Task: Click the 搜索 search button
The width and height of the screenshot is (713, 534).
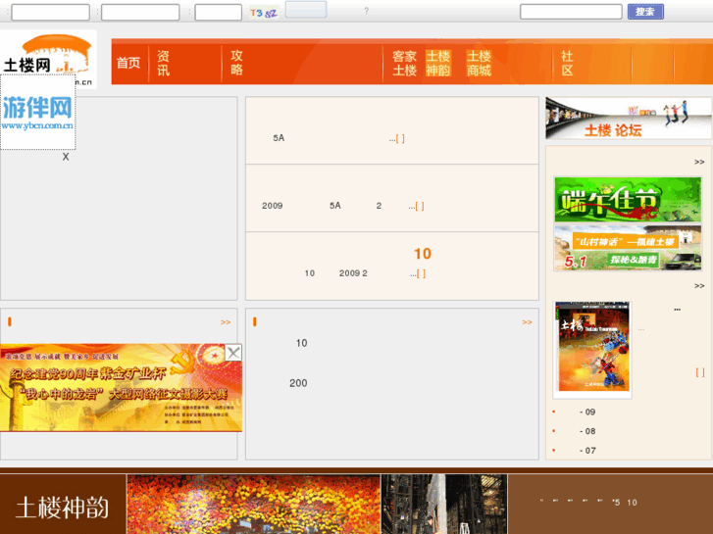Action: click(x=645, y=12)
